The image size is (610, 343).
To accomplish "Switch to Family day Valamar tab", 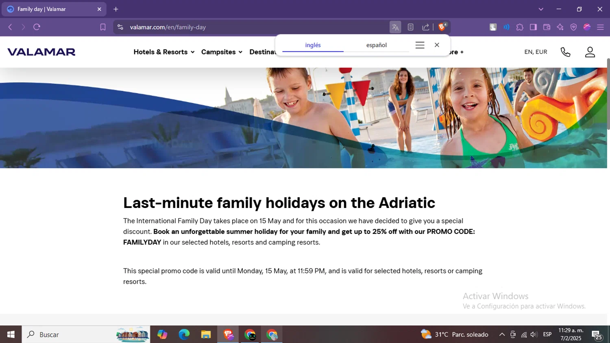I will 54,9.
